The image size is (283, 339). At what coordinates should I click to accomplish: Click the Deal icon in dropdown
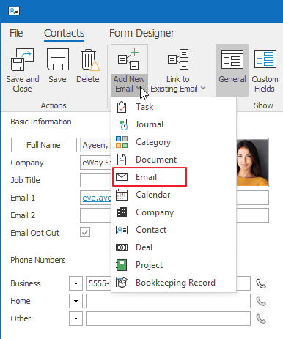pos(122,247)
